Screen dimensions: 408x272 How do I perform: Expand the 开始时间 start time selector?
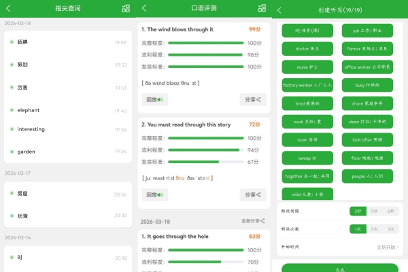coord(386,247)
